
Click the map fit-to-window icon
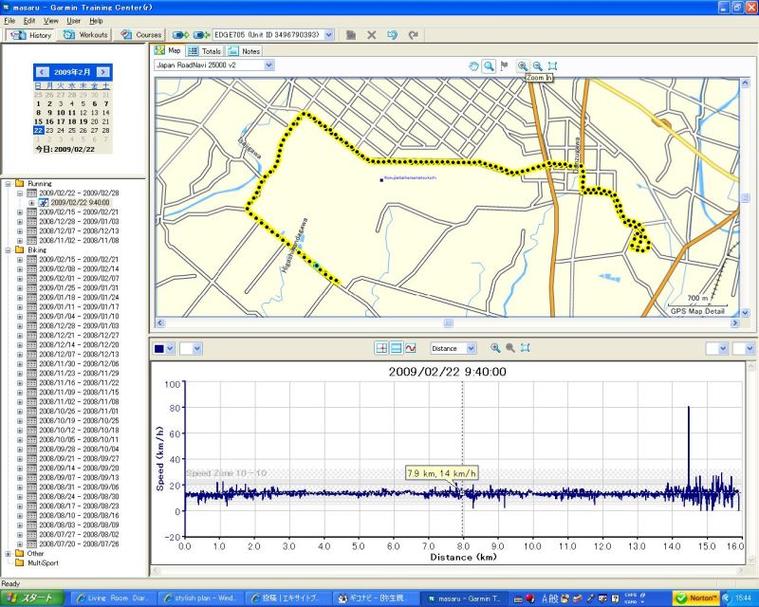click(552, 66)
